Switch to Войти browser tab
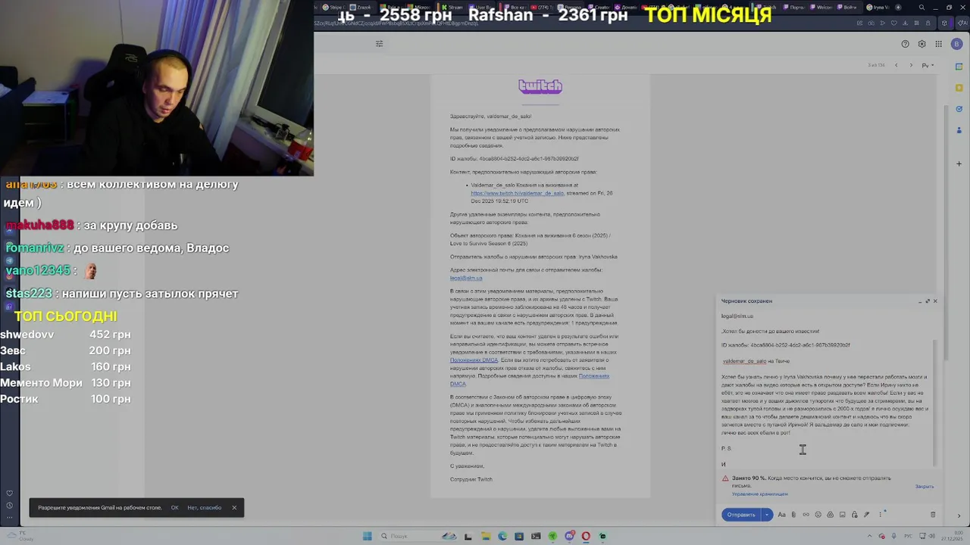This screenshot has width=970, height=545. coord(850,8)
